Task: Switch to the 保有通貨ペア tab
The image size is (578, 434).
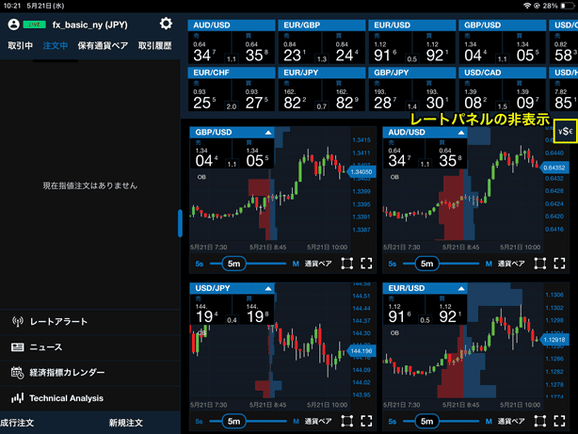Action: click(x=103, y=45)
